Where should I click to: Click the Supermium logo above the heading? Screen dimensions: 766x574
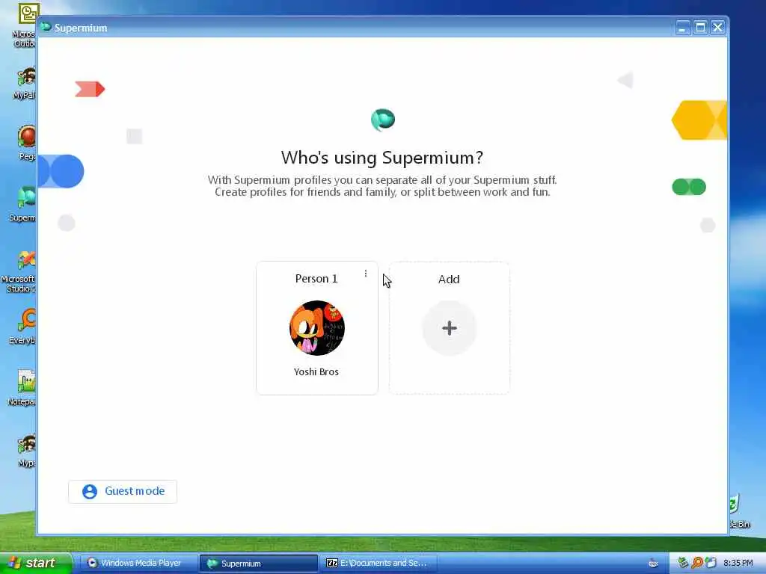coord(383,120)
